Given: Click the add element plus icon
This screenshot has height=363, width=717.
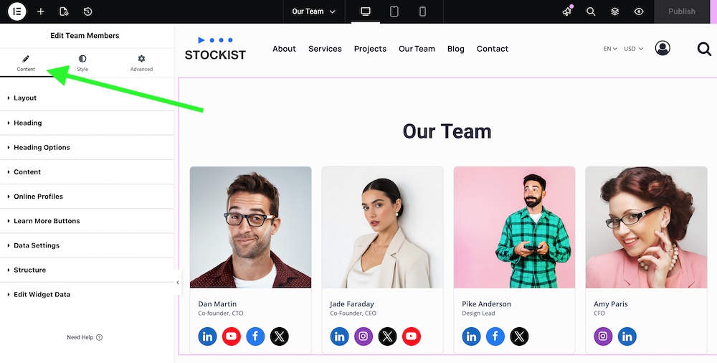Looking at the screenshot, I should 41,11.
